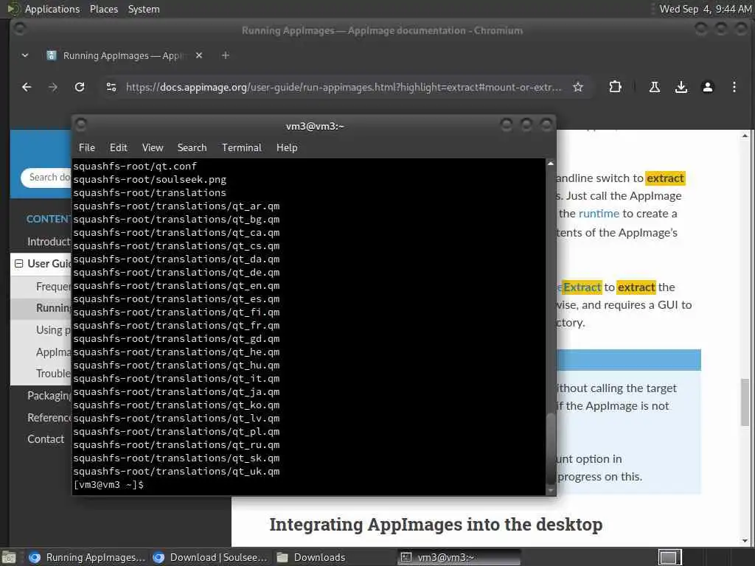Open a new Chromium tab

tap(226, 55)
